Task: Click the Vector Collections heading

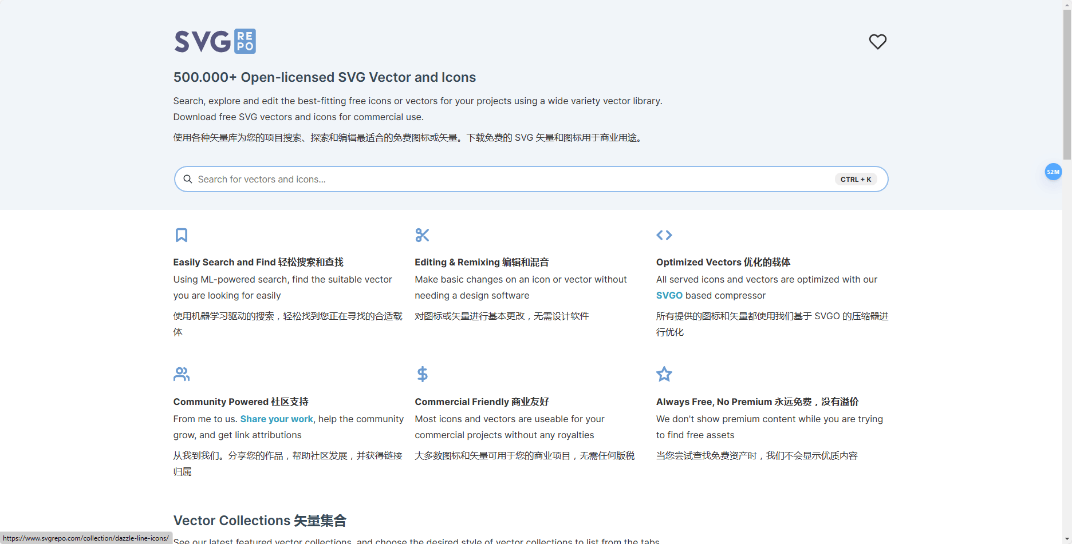Action: 259,521
